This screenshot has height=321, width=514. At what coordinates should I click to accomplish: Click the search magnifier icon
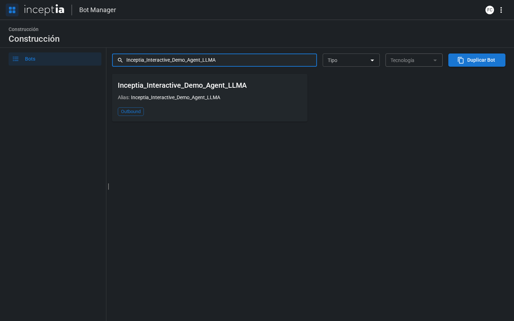pyautogui.click(x=120, y=60)
